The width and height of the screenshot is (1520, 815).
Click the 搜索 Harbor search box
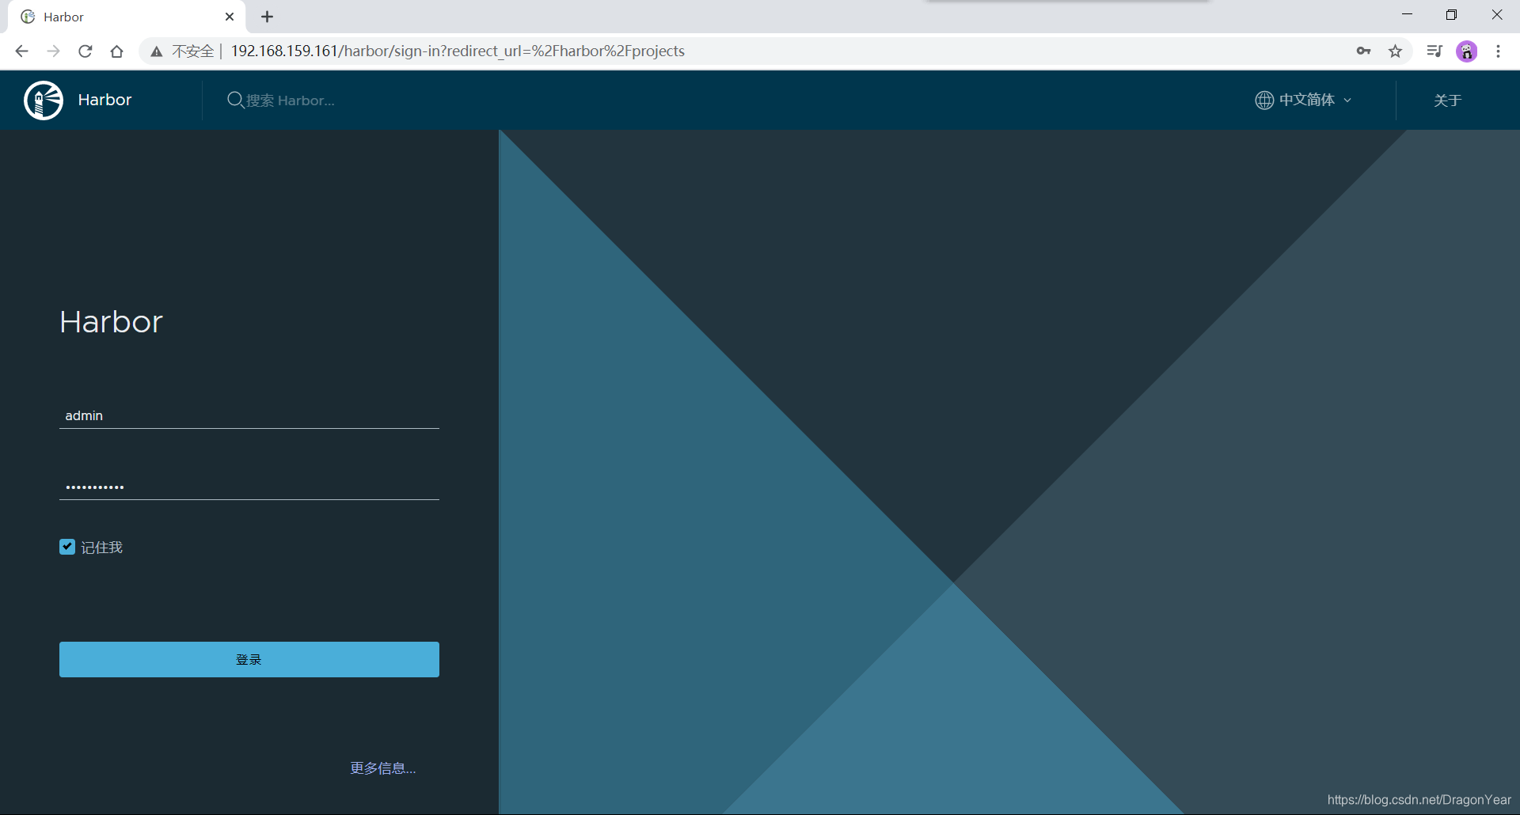pos(290,100)
